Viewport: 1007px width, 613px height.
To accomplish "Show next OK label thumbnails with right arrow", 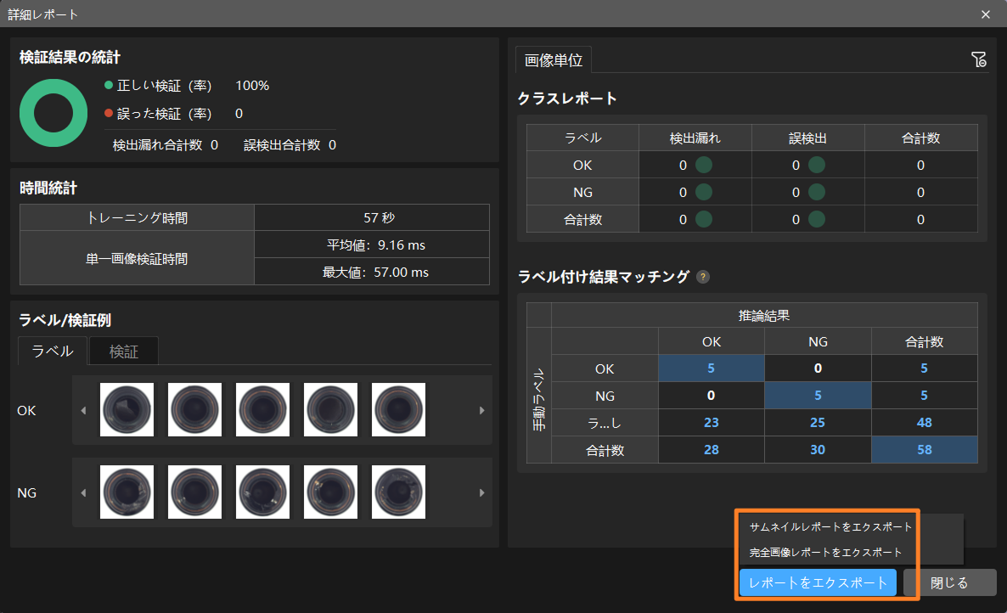I will (481, 410).
